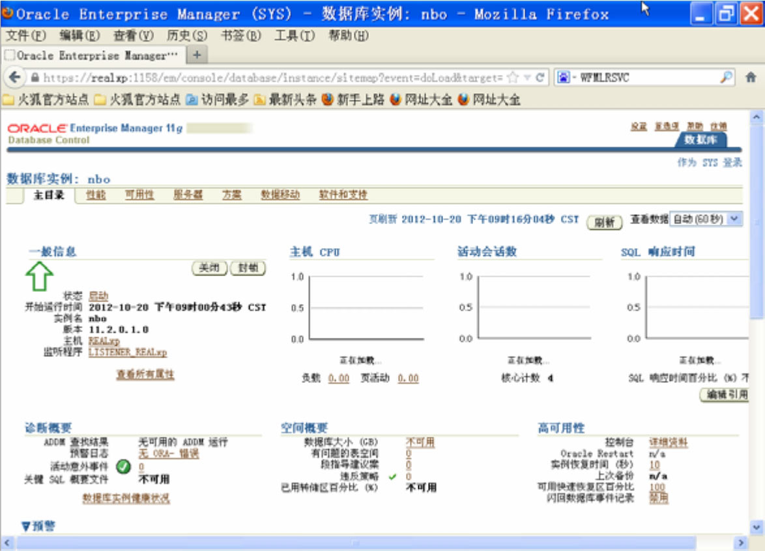Click the 关闭 button to shut down instance
This screenshot has width=765, height=551.
tap(209, 268)
